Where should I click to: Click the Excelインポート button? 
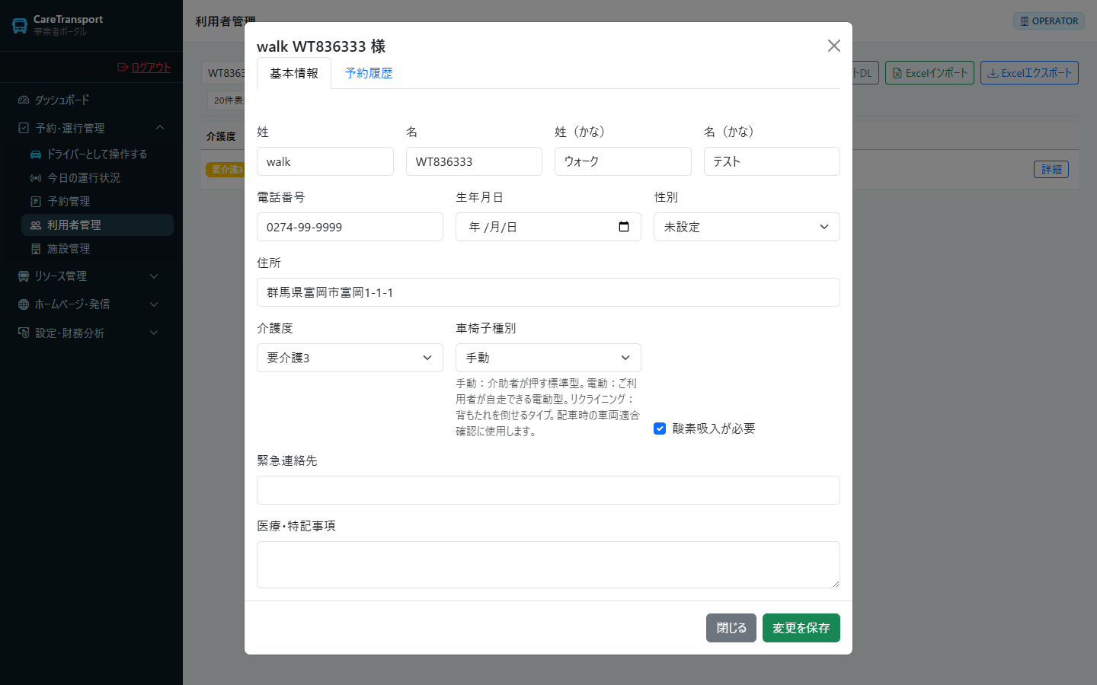click(929, 73)
